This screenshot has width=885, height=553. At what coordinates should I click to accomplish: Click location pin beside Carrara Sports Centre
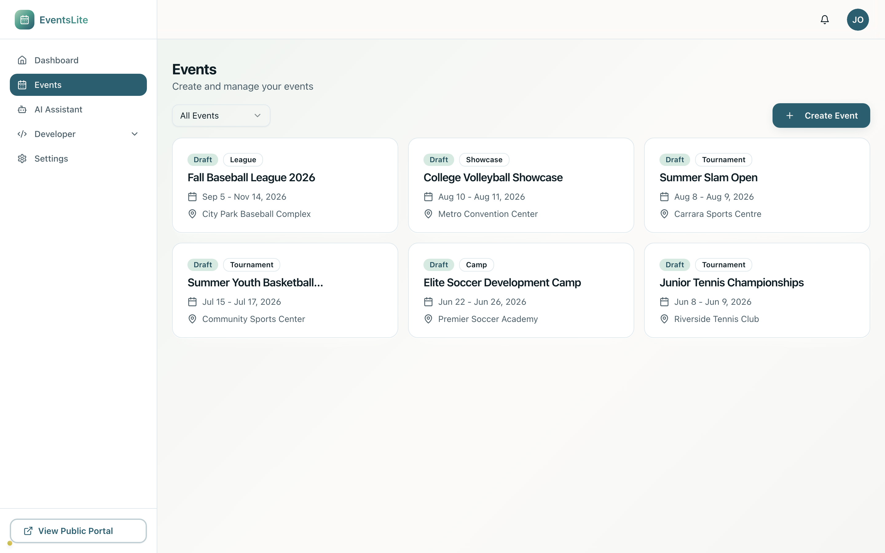(664, 214)
